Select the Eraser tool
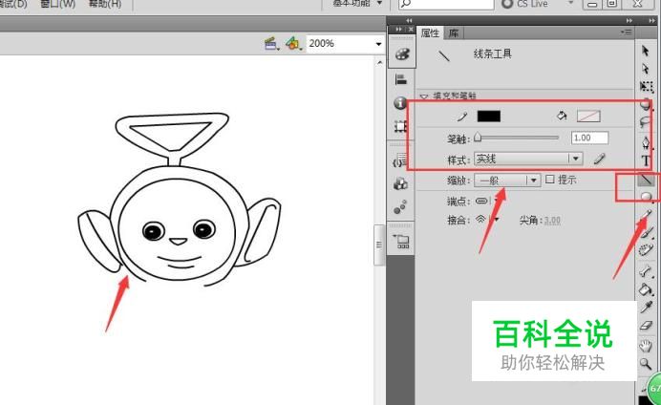The image size is (661, 405). 646,326
